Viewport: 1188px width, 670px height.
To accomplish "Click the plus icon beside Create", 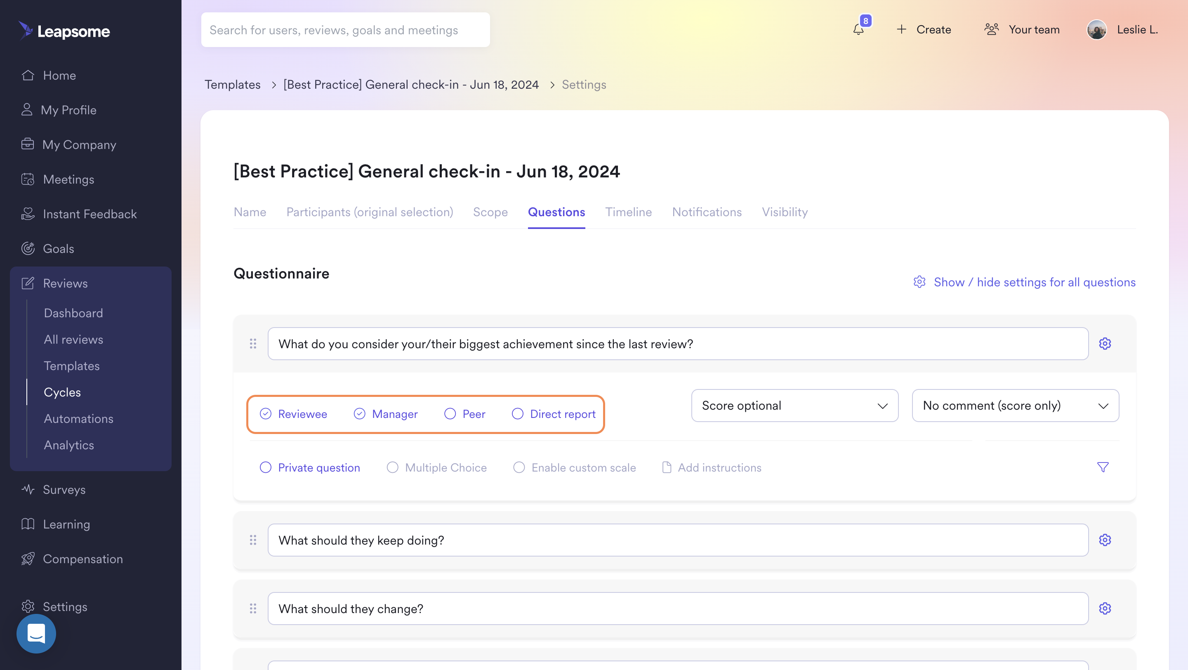I will tap(901, 30).
